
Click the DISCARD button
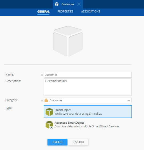78,142
